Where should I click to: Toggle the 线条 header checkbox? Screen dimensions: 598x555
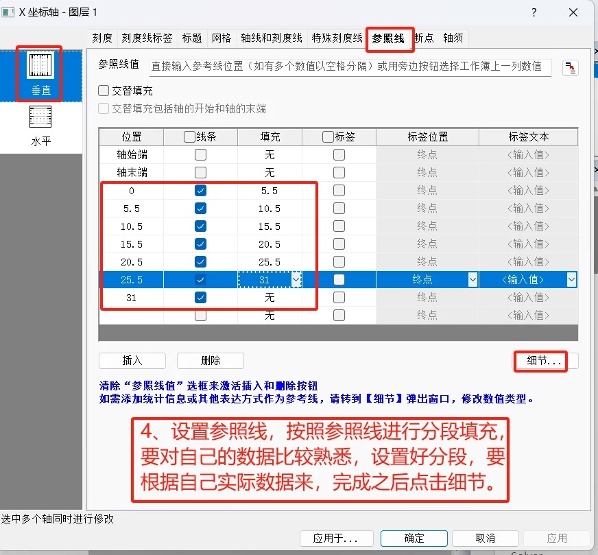(190, 137)
